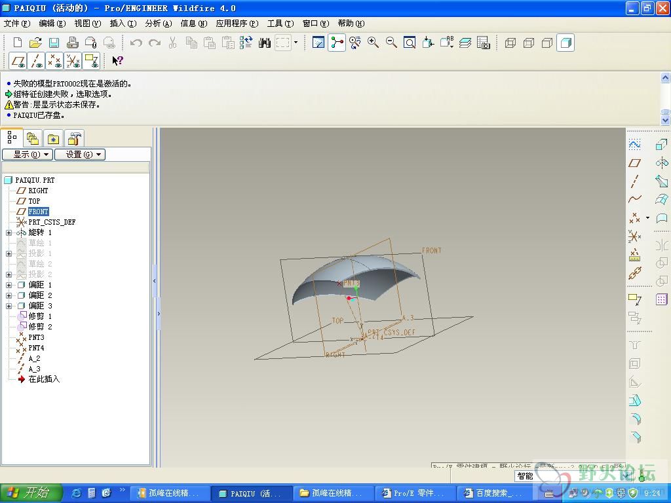Expand the 偏距 2 feature
The height and width of the screenshot is (503, 671).
click(x=9, y=295)
